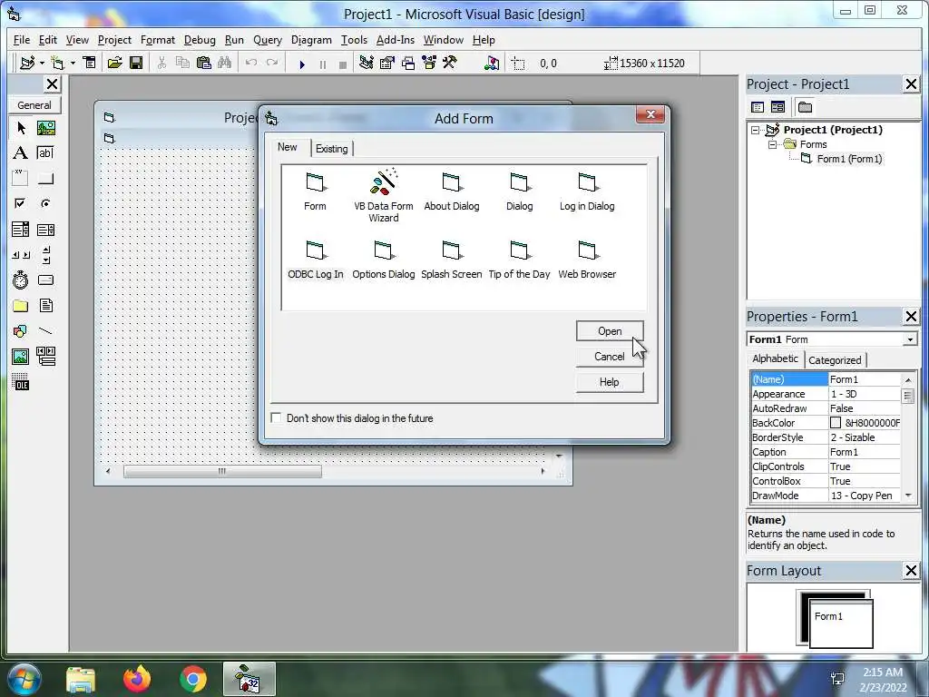The width and height of the screenshot is (929, 697).
Task: Click the BorderStyle property row
Action: 826,437
